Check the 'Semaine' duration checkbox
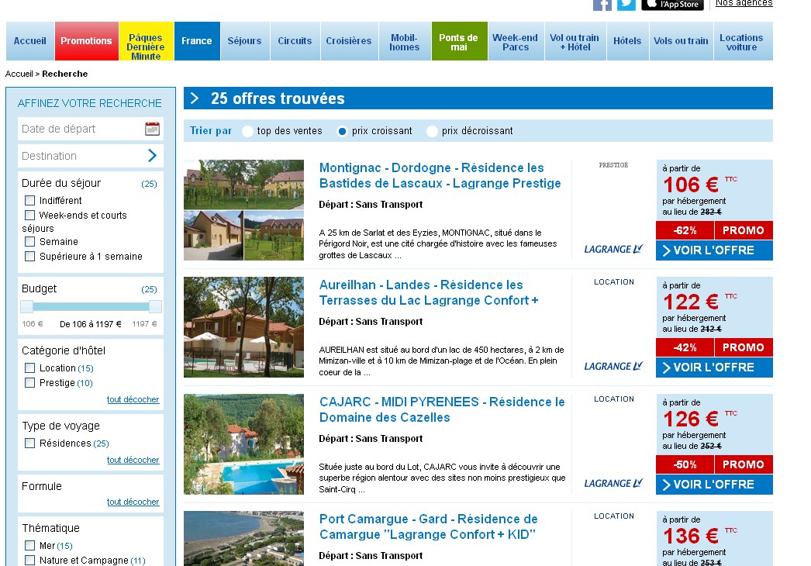The width and height of the screenshot is (811, 566). [30, 242]
